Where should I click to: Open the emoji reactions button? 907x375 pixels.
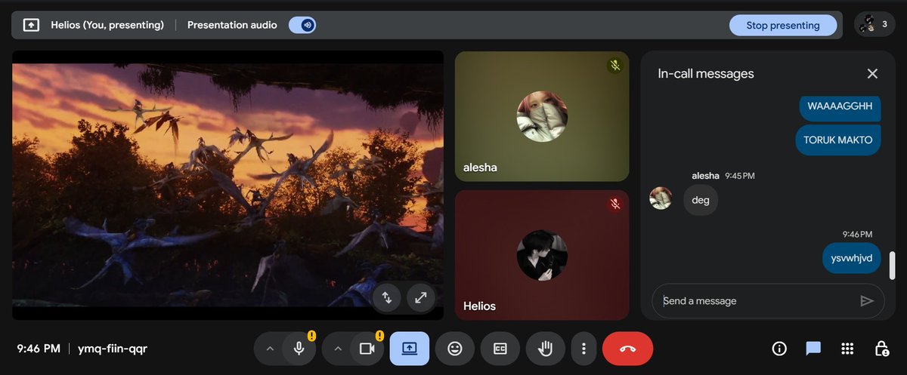[455, 349]
